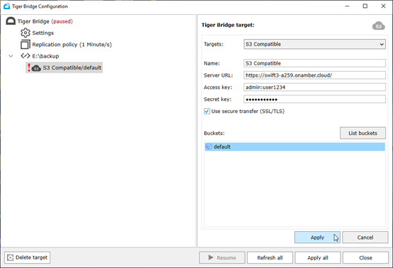Viewport: 393px width, 268px height.
Task: Click the red exclamation warning icon
Action: tap(29, 68)
